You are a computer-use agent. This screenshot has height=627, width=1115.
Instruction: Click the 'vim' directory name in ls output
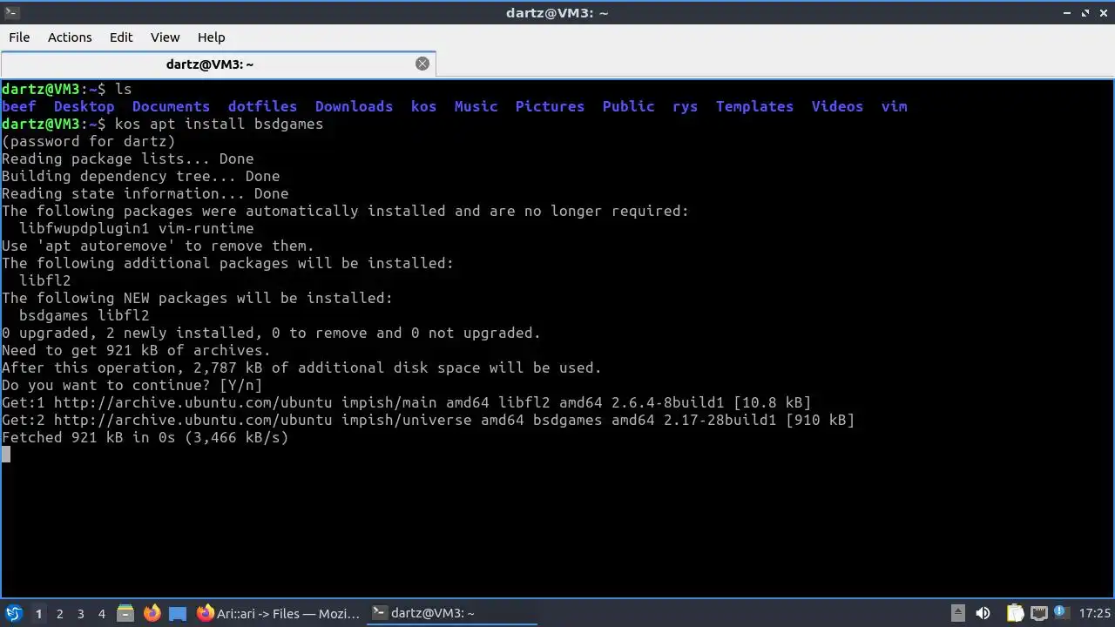[x=895, y=106]
